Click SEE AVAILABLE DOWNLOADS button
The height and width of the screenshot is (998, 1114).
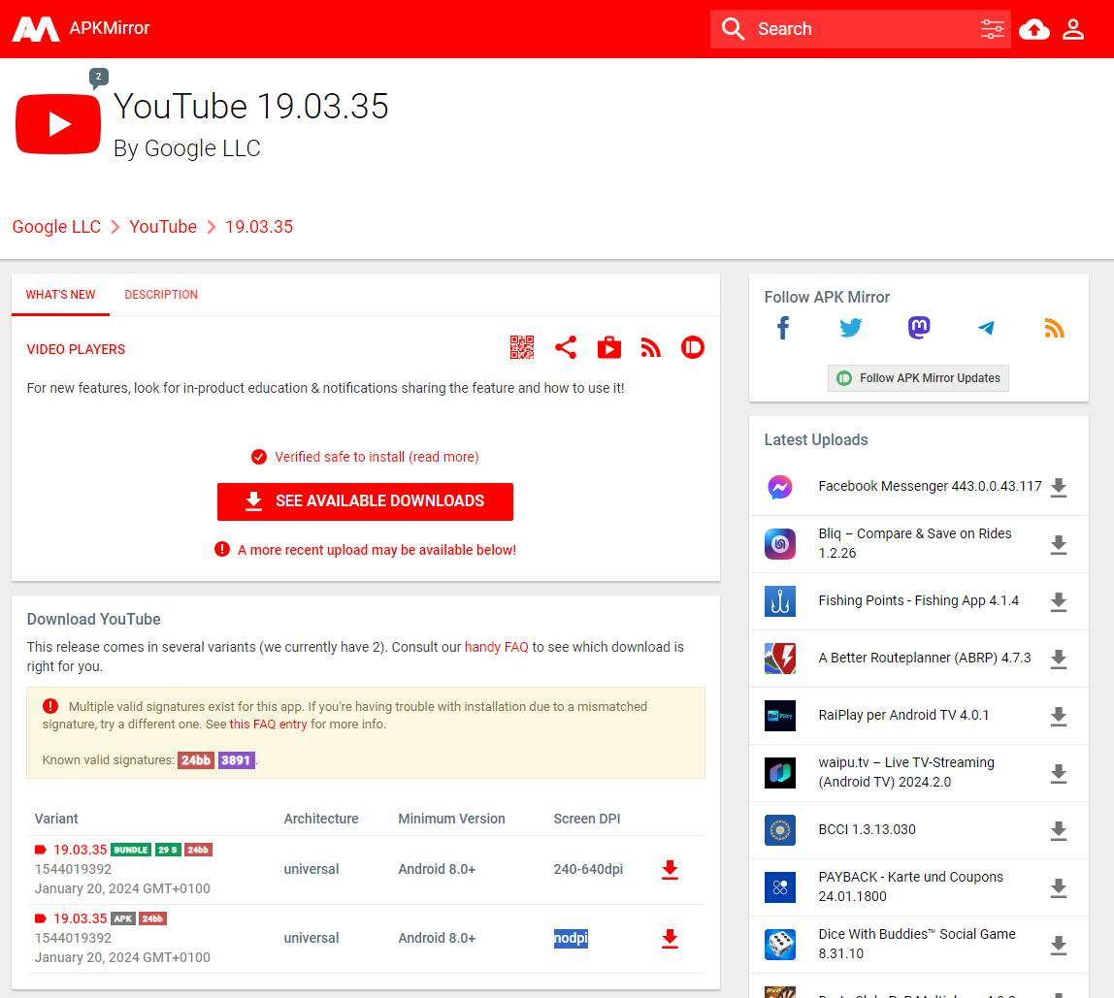(365, 501)
